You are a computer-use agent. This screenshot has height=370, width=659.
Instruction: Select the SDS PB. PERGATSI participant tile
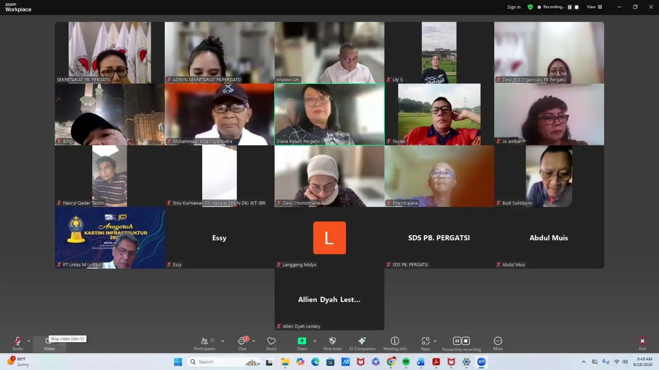[x=439, y=238]
